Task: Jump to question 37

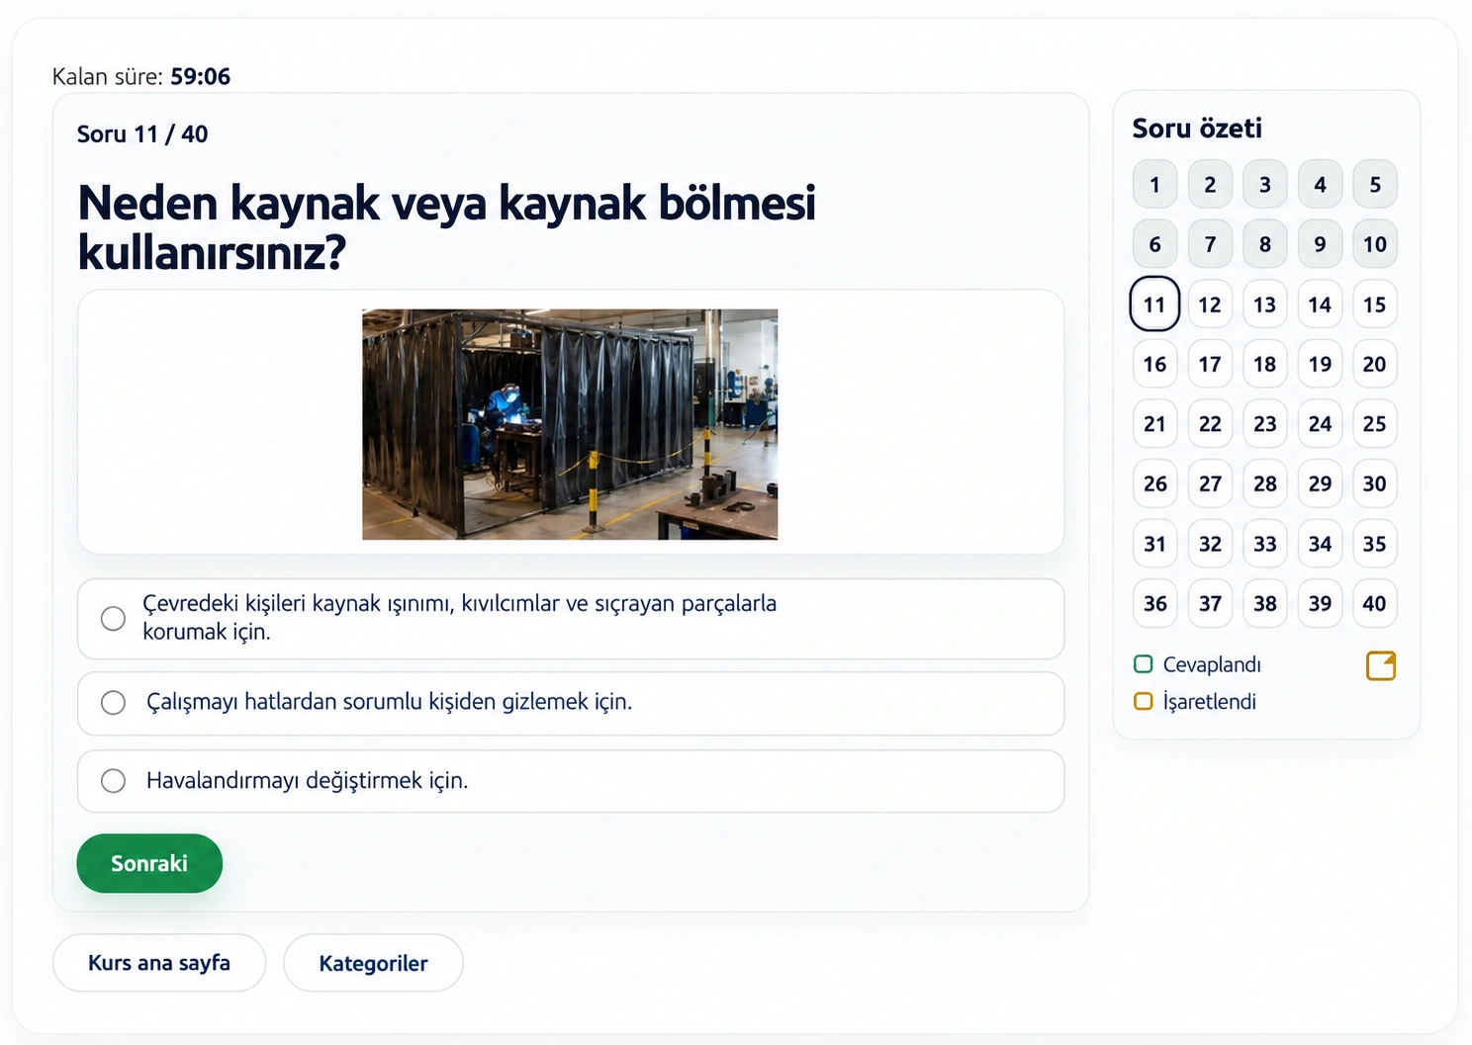Action: [x=1210, y=603]
